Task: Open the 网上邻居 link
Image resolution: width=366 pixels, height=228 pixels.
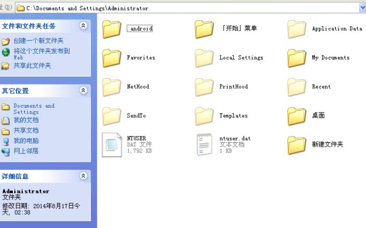Action: pyautogui.click(x=26, y=151)
